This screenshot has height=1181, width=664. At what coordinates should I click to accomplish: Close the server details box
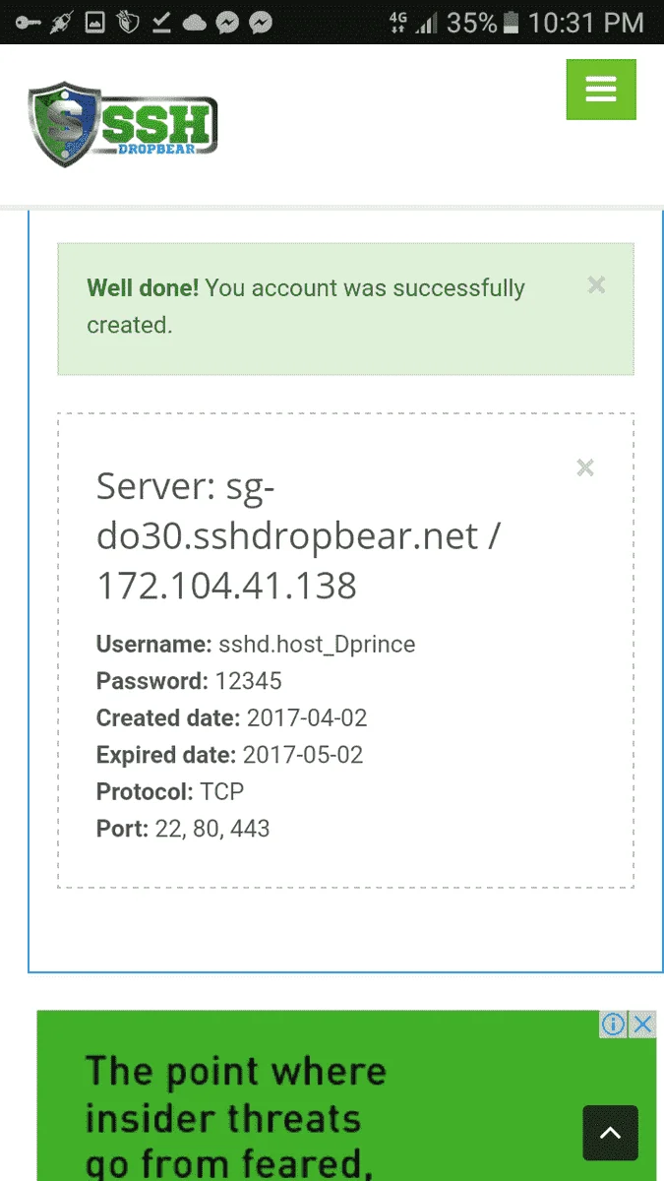pyautogui.click(x=585, y=467)
